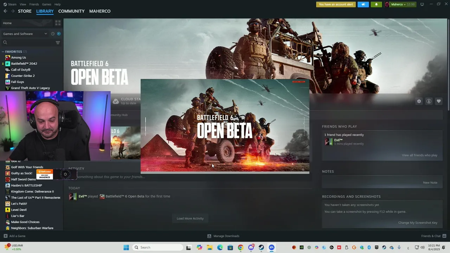450x253 pixels.
Task: Click the taskbar volume icon
Action: pyautogui.click(x=422, y=247)
